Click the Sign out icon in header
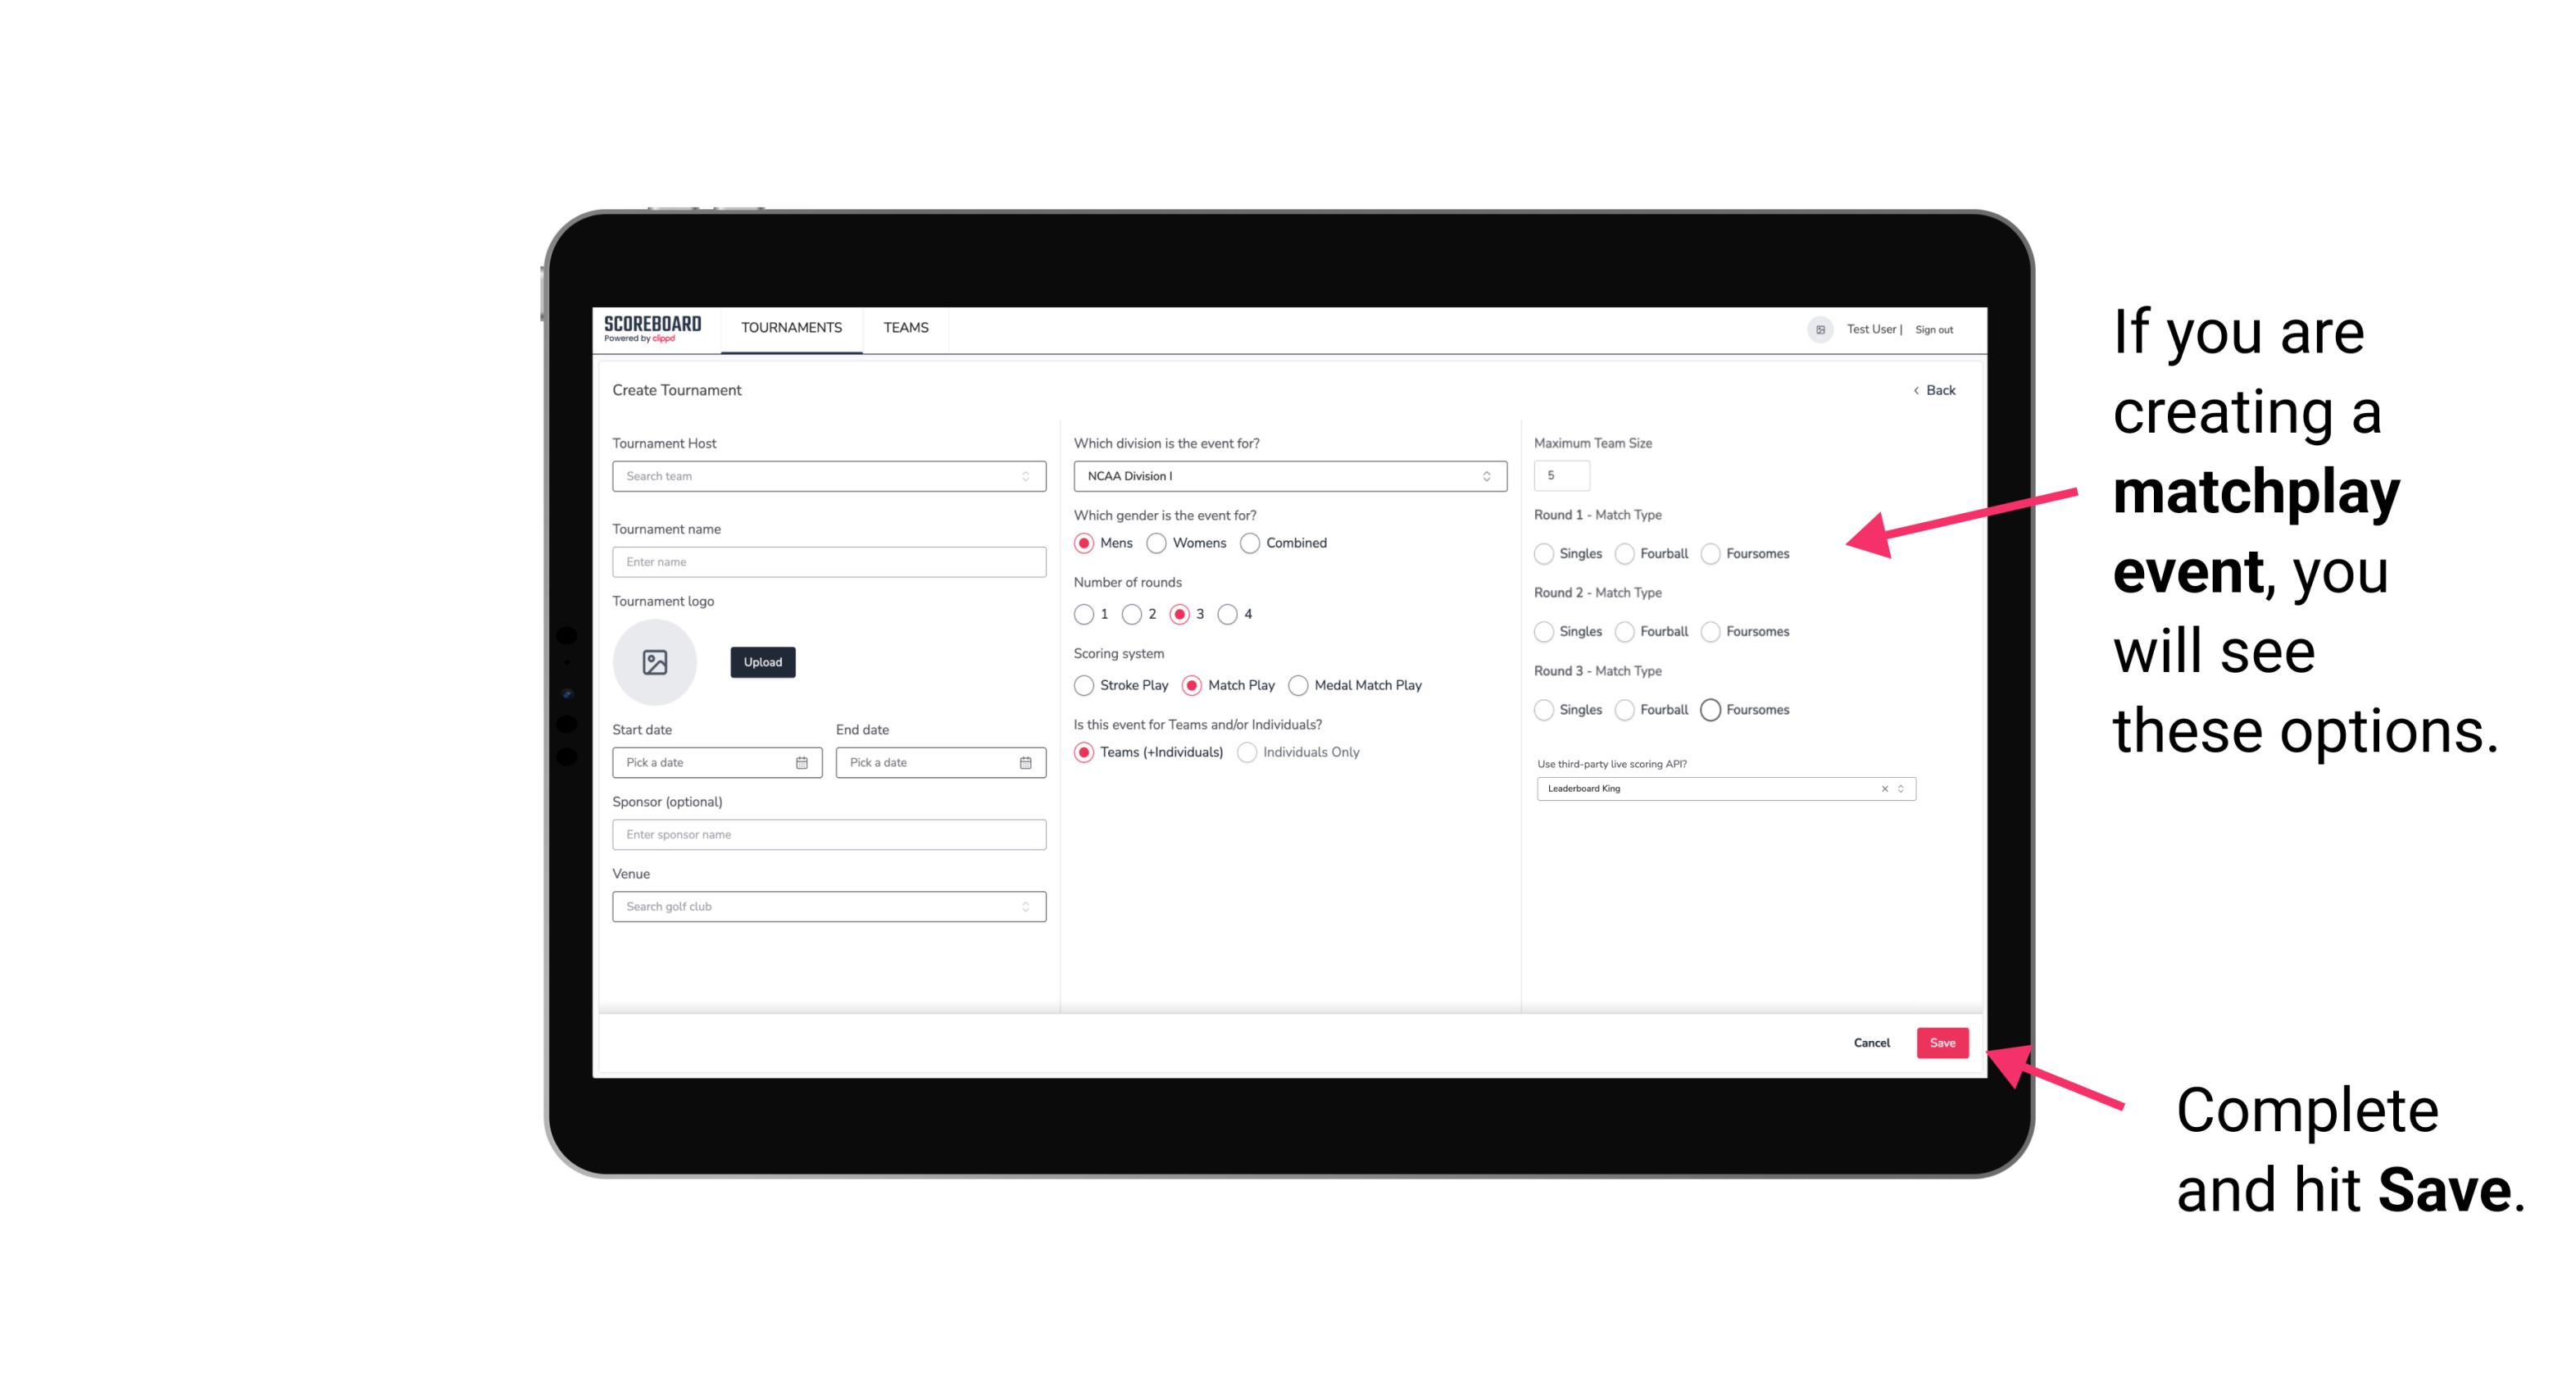 click(x=1933, y=328)
